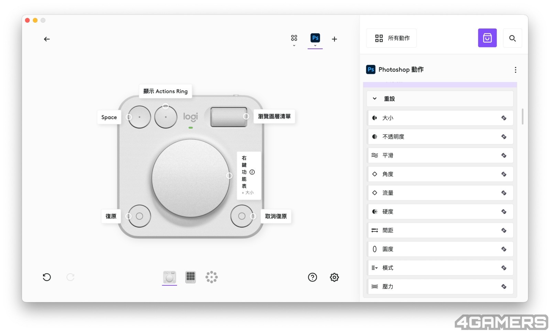Viewport: 550px width, 331px height.
Task: Click the dial icon on 流量 row
Action: [x=504, y=193]
